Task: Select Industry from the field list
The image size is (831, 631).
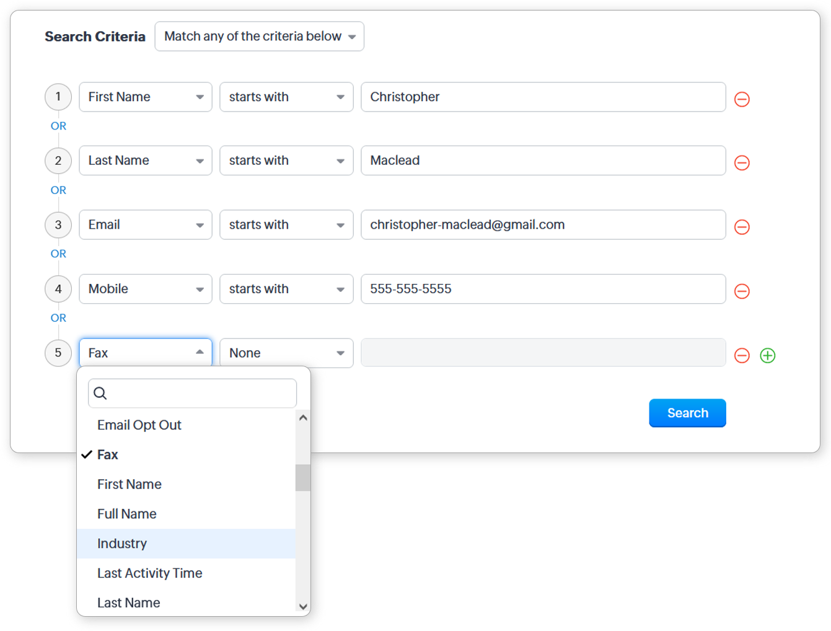Action: [122, 544]
